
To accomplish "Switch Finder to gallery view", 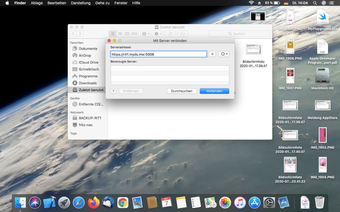I will pyautogui.click(x=134, y=34).
